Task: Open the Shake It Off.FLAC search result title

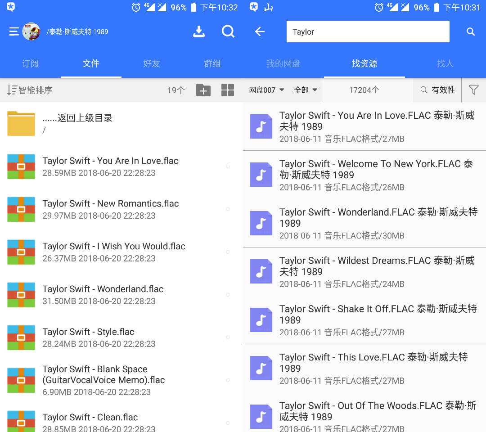Action: 378,314
